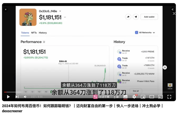The height and width of the screenshot is (114, 179).
Task: Click Performance info icon
Action: pos(44,42)
